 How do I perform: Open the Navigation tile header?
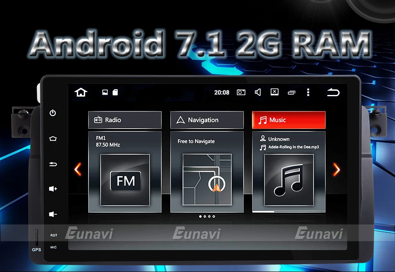(x=207, y=120)
